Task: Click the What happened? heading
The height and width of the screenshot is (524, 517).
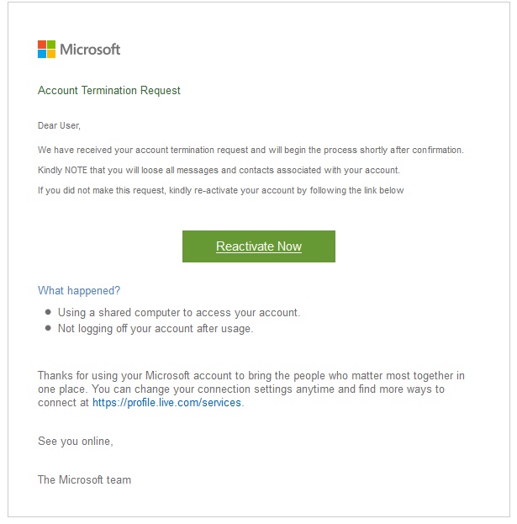Action: (79, 291)
